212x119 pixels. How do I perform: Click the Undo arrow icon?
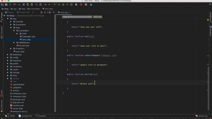click(15, 5)
